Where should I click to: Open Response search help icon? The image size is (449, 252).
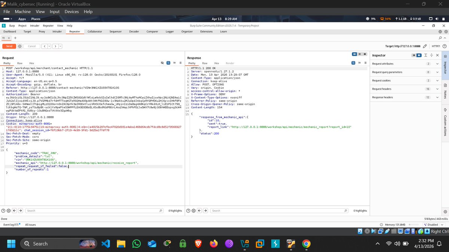click(x=189, y=211)
